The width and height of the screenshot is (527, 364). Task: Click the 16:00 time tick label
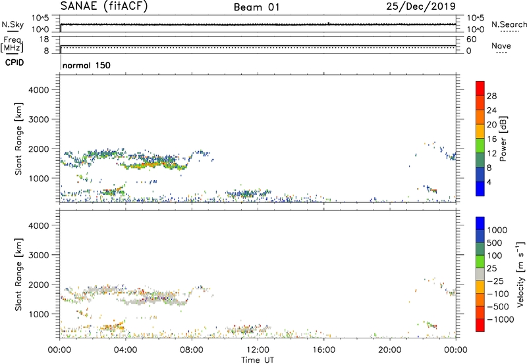323,350
